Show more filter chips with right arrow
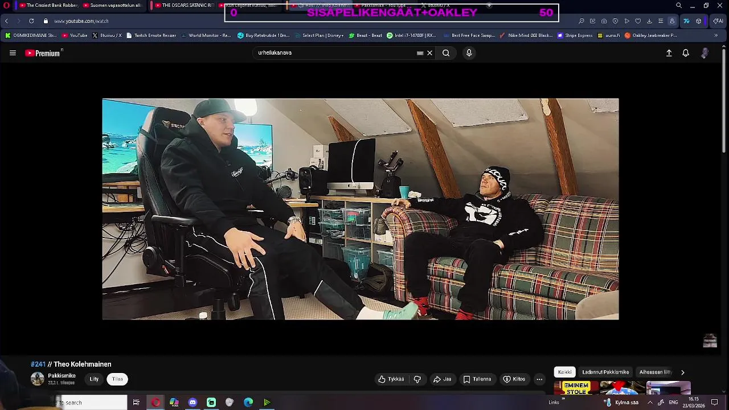729x410 pixels. coord(682,372)
